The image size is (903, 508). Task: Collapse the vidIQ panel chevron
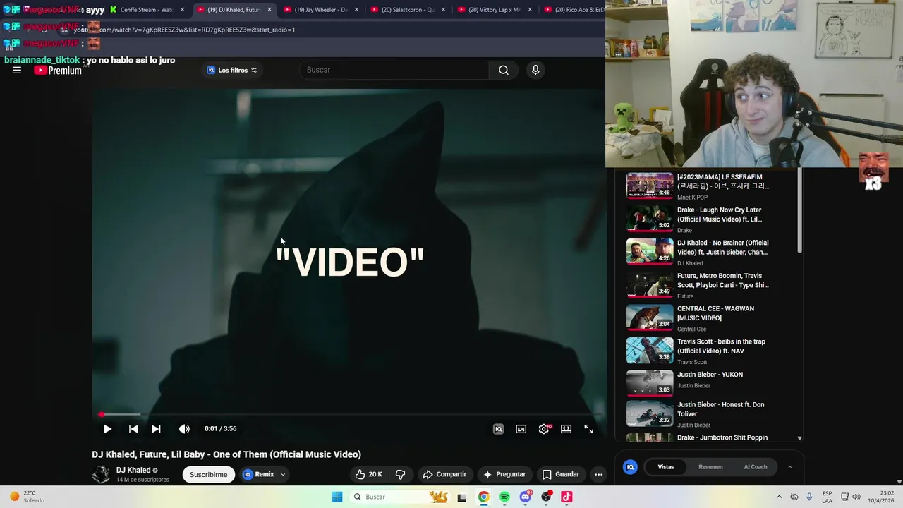[790, 467]
